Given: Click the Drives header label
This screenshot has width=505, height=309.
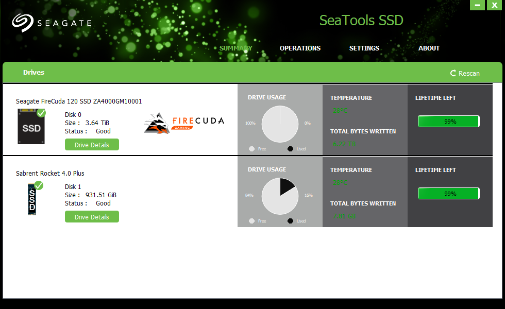Looking at the screenshot, I should click(34, 73).
